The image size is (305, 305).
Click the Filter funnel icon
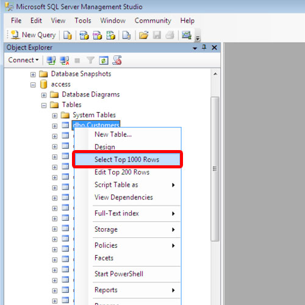click(x=90, y=60)
